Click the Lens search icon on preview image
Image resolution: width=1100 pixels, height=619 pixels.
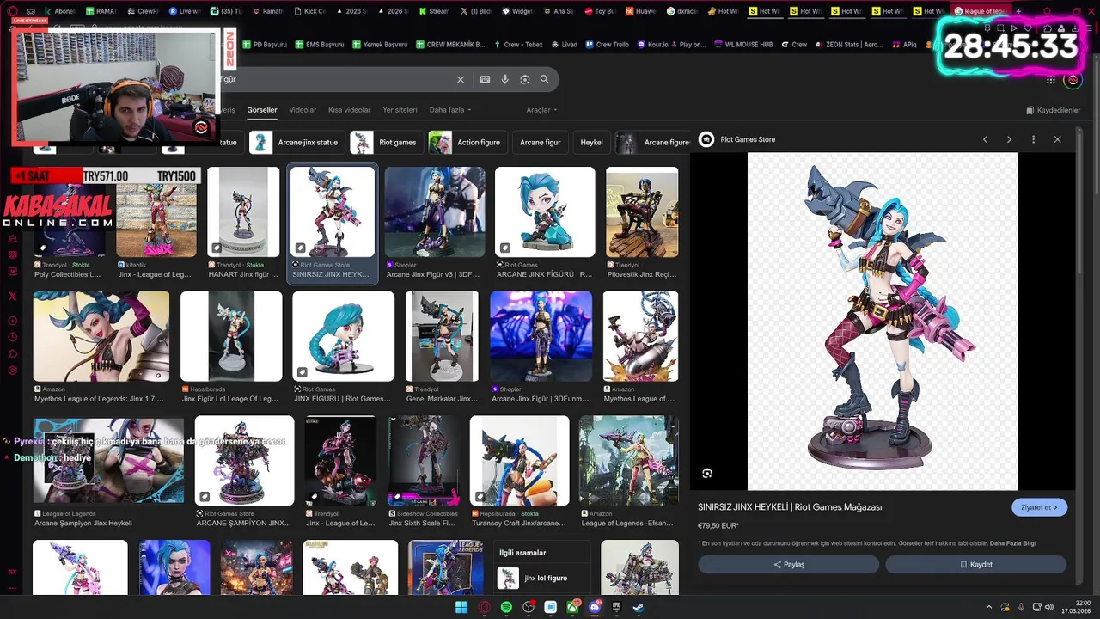pos(706,474)
